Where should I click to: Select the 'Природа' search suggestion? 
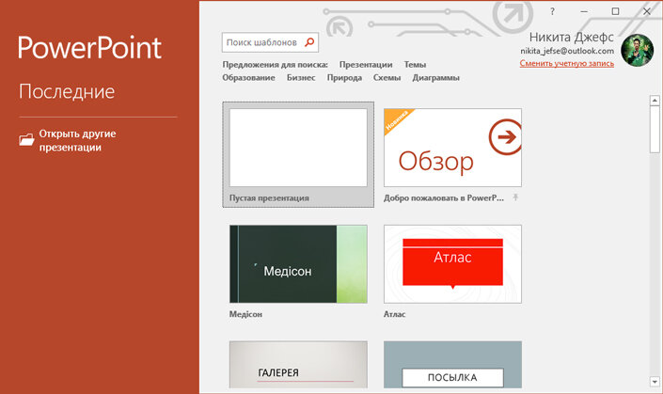pos(344,78)
